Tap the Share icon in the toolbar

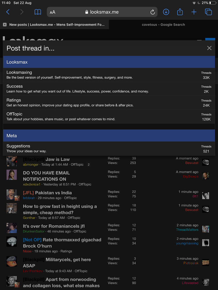pos(180,12)
